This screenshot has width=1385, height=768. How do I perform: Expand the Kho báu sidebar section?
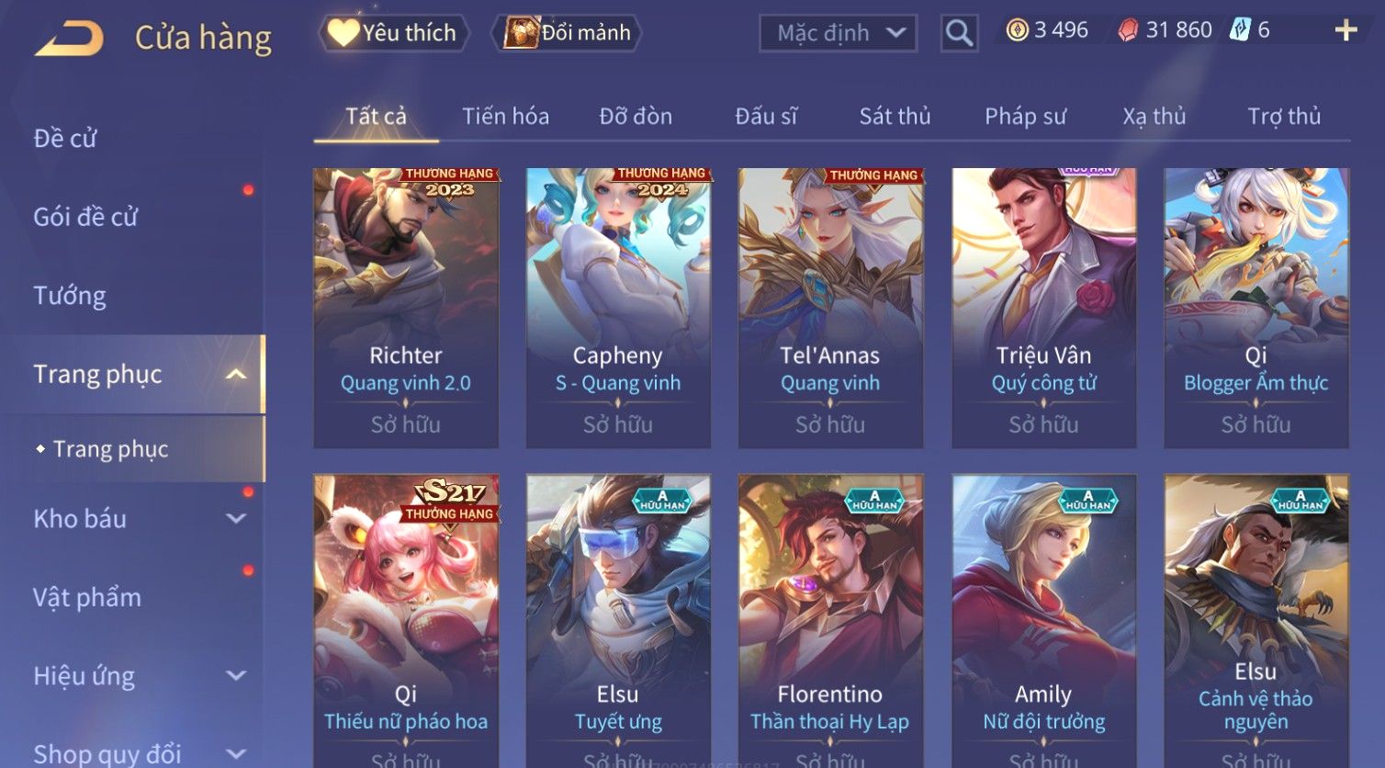point(236,519)
